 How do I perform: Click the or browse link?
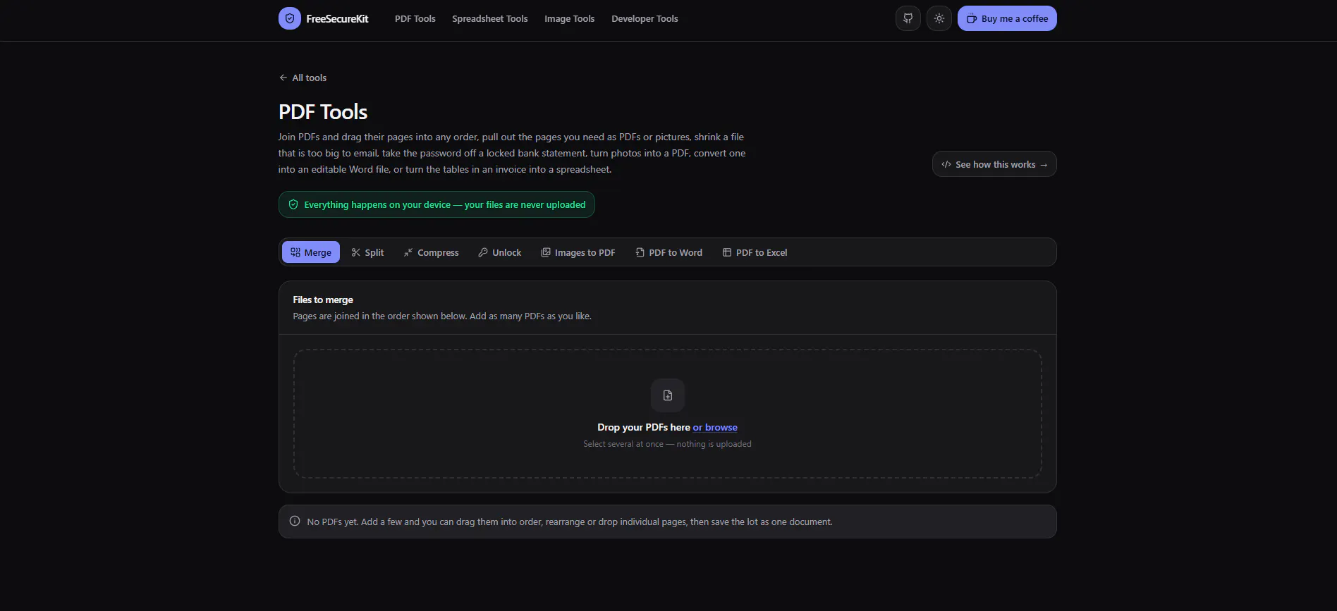point(715,427)
